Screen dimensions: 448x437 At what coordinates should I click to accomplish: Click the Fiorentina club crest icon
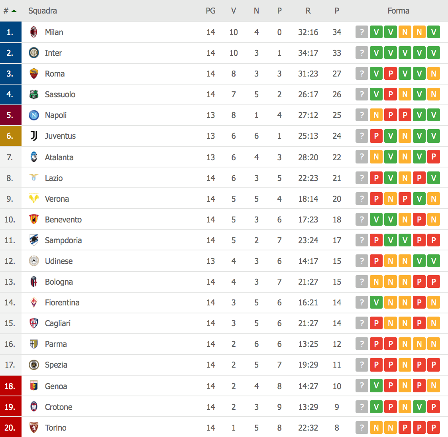pyautogui.click(x=34, y=302)
